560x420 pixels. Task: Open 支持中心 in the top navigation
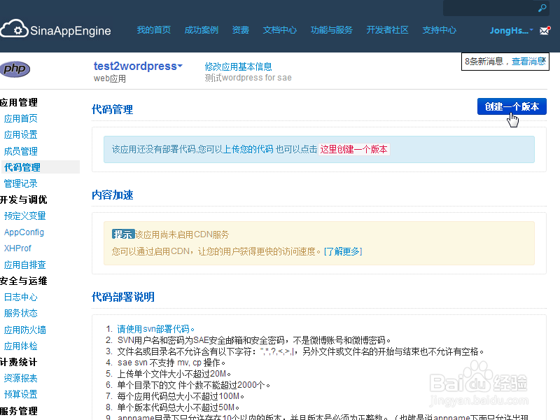point(440,30)
